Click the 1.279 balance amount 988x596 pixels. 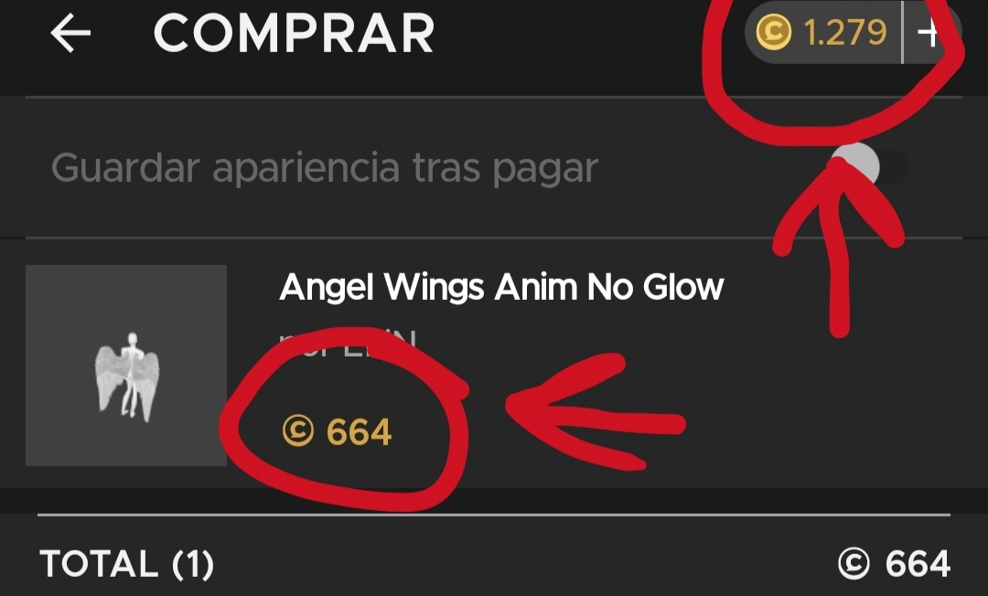click(x=845, y=33)
